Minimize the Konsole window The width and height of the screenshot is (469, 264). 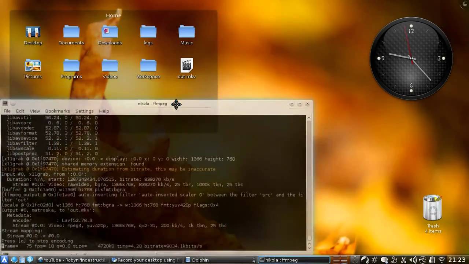tap(292, 104)
